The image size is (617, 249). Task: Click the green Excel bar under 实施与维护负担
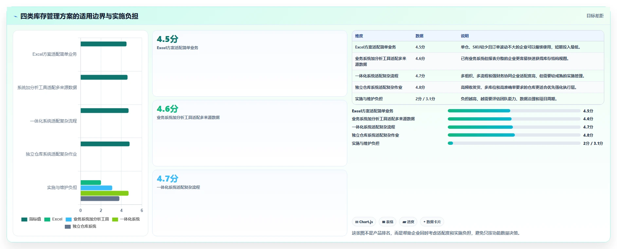coord(91,182)
